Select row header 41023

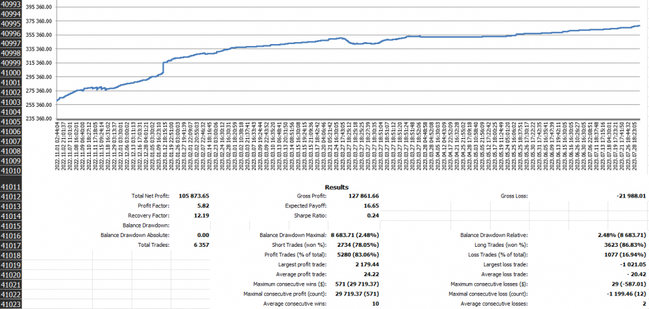click(12, 304)
